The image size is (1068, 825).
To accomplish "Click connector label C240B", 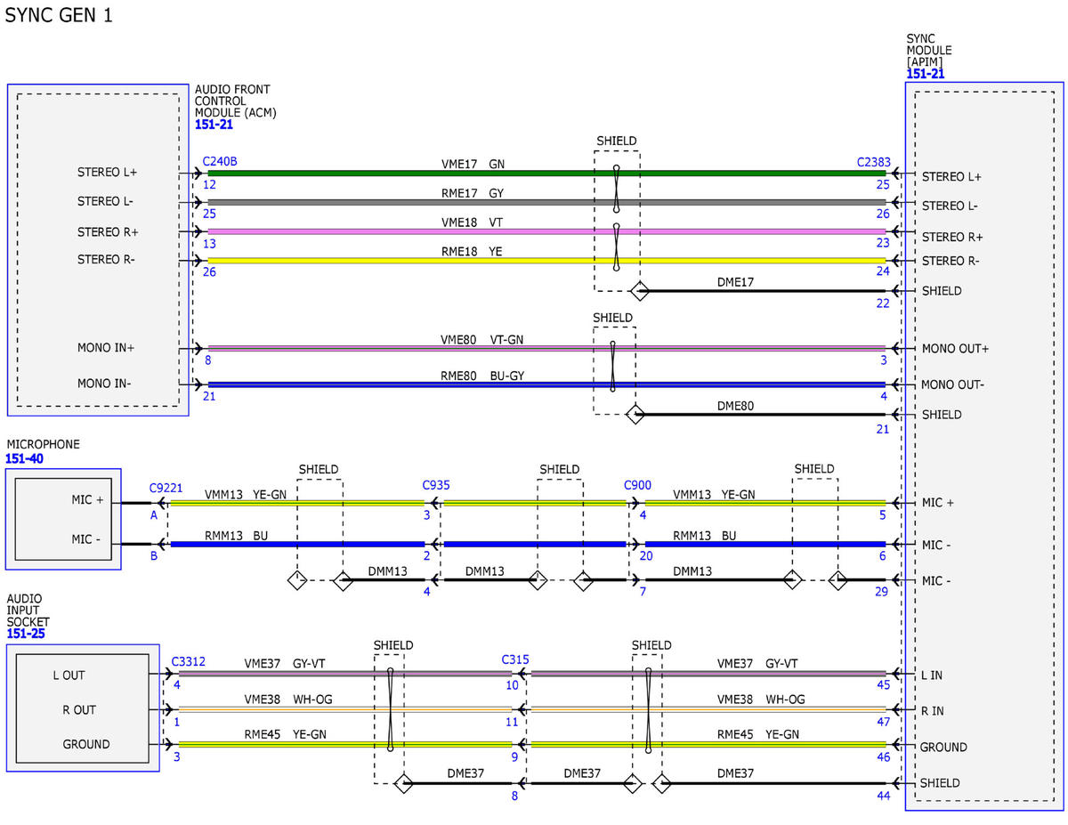I will click(x=220, y=162).
